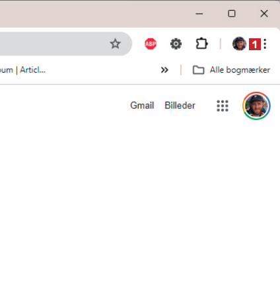Maximize the Chrome window
280x305 pixels.
pos(232,14)
